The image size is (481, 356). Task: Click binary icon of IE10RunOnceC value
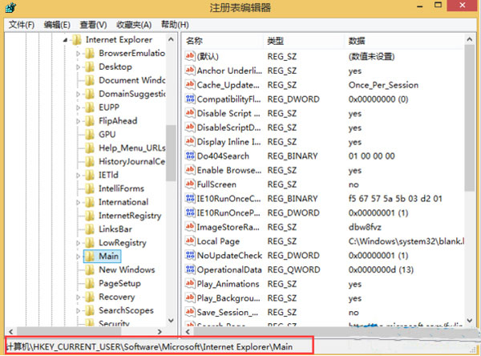[190, 198]
